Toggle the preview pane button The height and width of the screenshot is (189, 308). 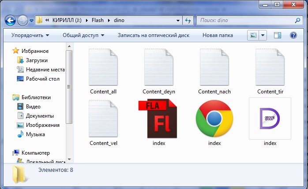[x=278, y=36]
